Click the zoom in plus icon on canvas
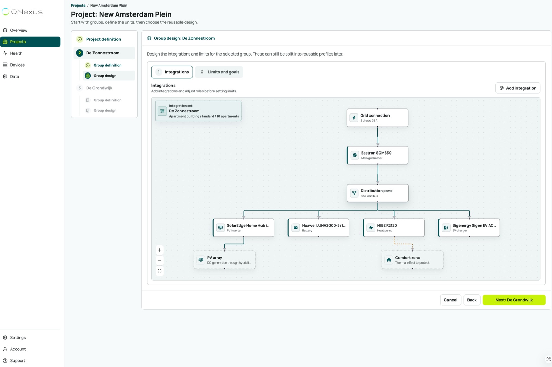 tap(160, 250)
